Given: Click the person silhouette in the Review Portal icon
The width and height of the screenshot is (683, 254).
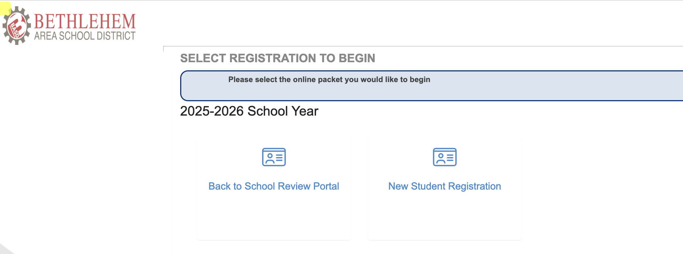Looking at the screenshot, I should [270, 158].
